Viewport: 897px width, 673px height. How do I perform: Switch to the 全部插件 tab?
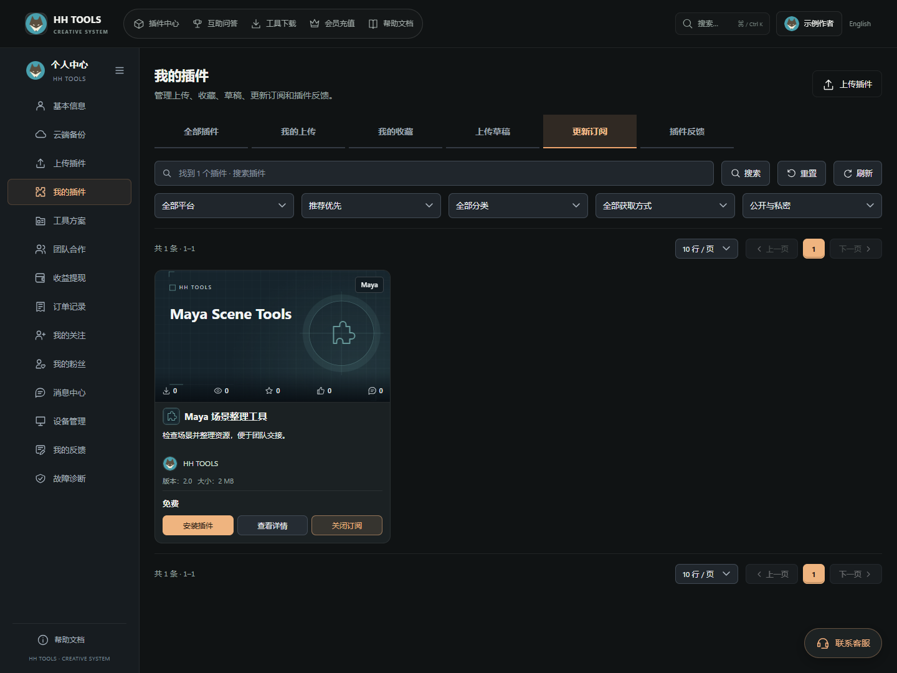click(x=201, y=131)
